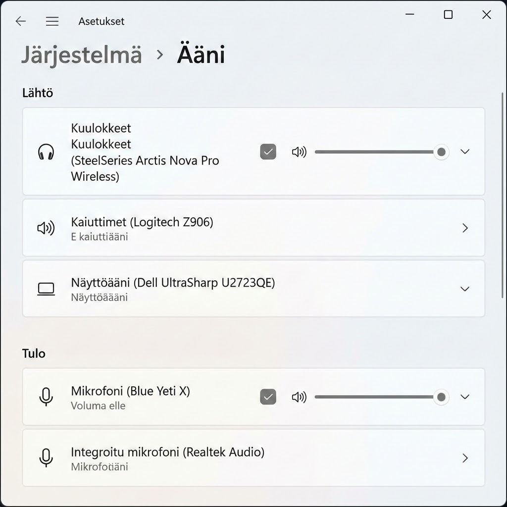Screen dimensions: 507x507
Task: Expand the Blue Yeti X microphone options
Action: click(x=465, y=397)
